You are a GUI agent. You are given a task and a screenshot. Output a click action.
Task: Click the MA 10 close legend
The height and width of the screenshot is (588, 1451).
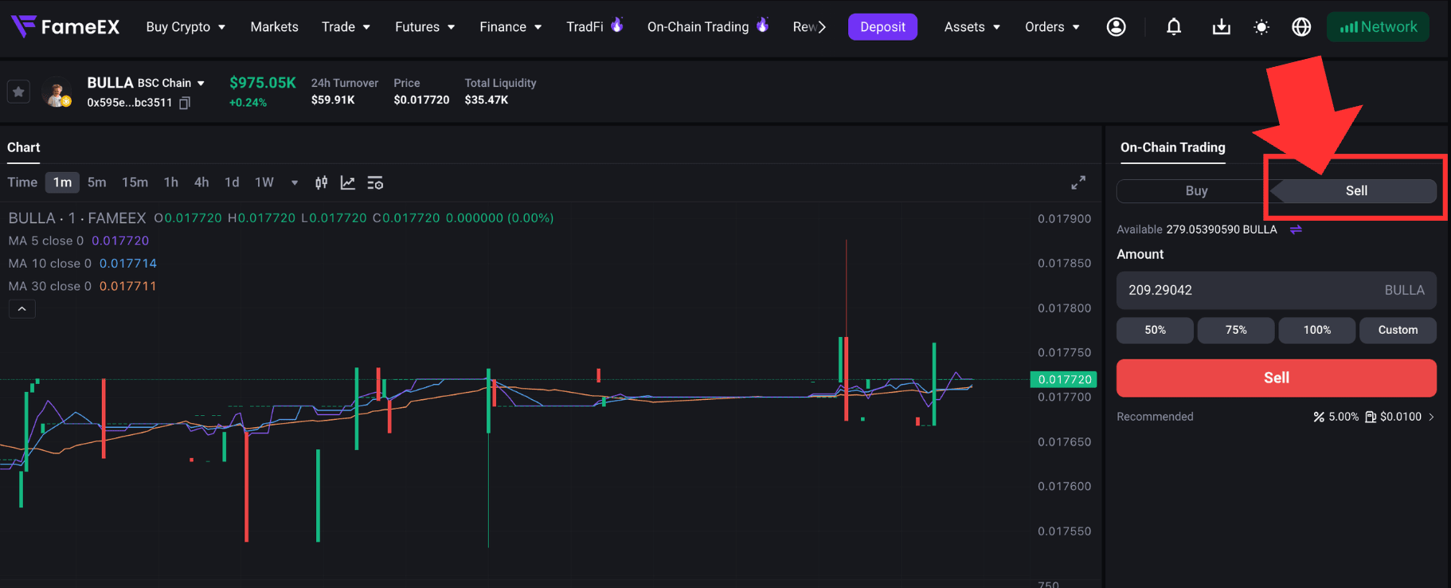pos(82,263)
